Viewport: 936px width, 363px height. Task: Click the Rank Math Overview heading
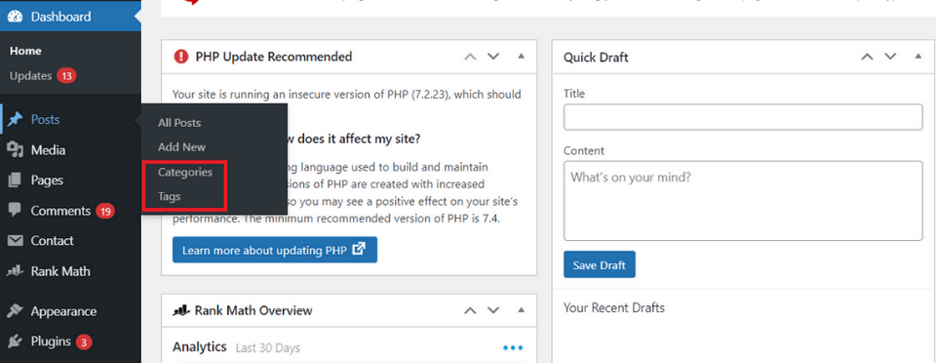pyautogui.click(x=253, y=310)
